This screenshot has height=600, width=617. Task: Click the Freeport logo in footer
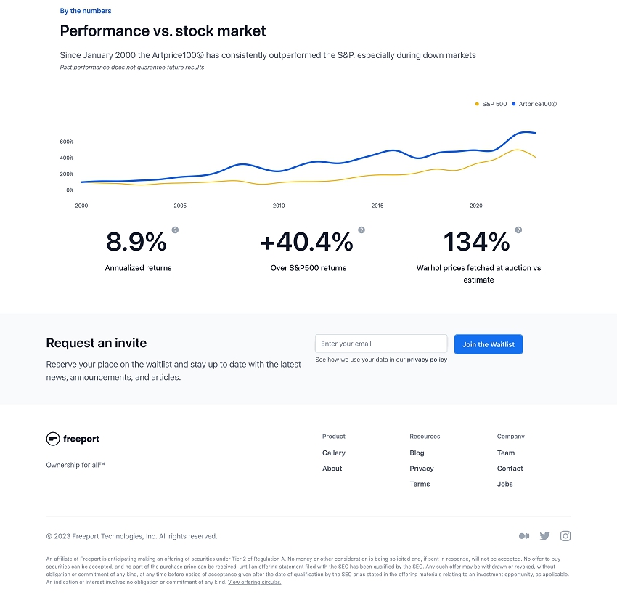click(x=73, y=439)
